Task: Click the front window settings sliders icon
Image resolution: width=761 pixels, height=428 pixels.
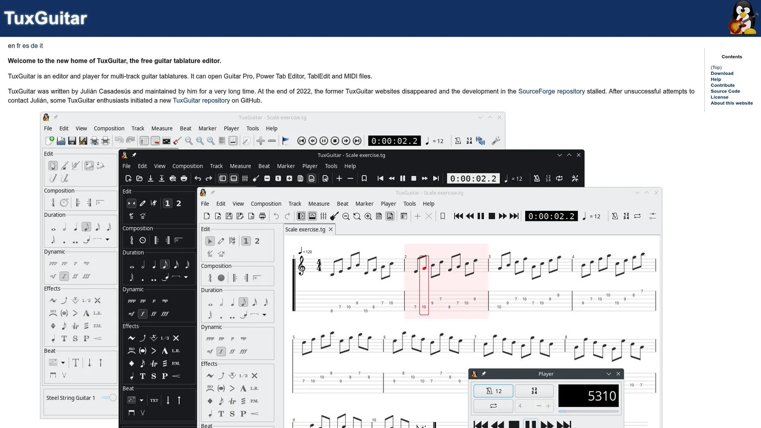Action: tap(652, 216)
